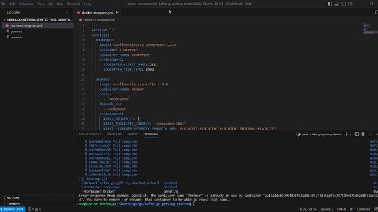Click the Spaces: 2 indentation setting
The width and height of the screenshot is (378, 212).
[x=327, y=210]
